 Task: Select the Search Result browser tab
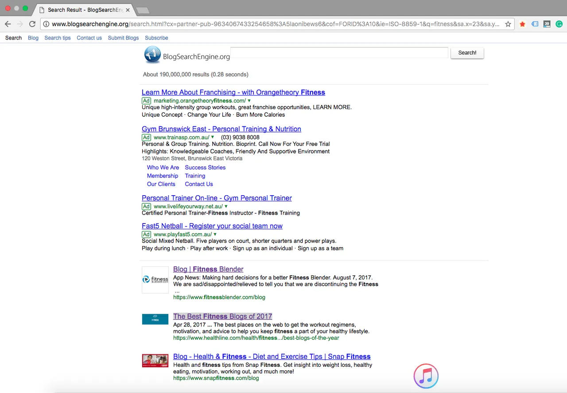(85, 10)
